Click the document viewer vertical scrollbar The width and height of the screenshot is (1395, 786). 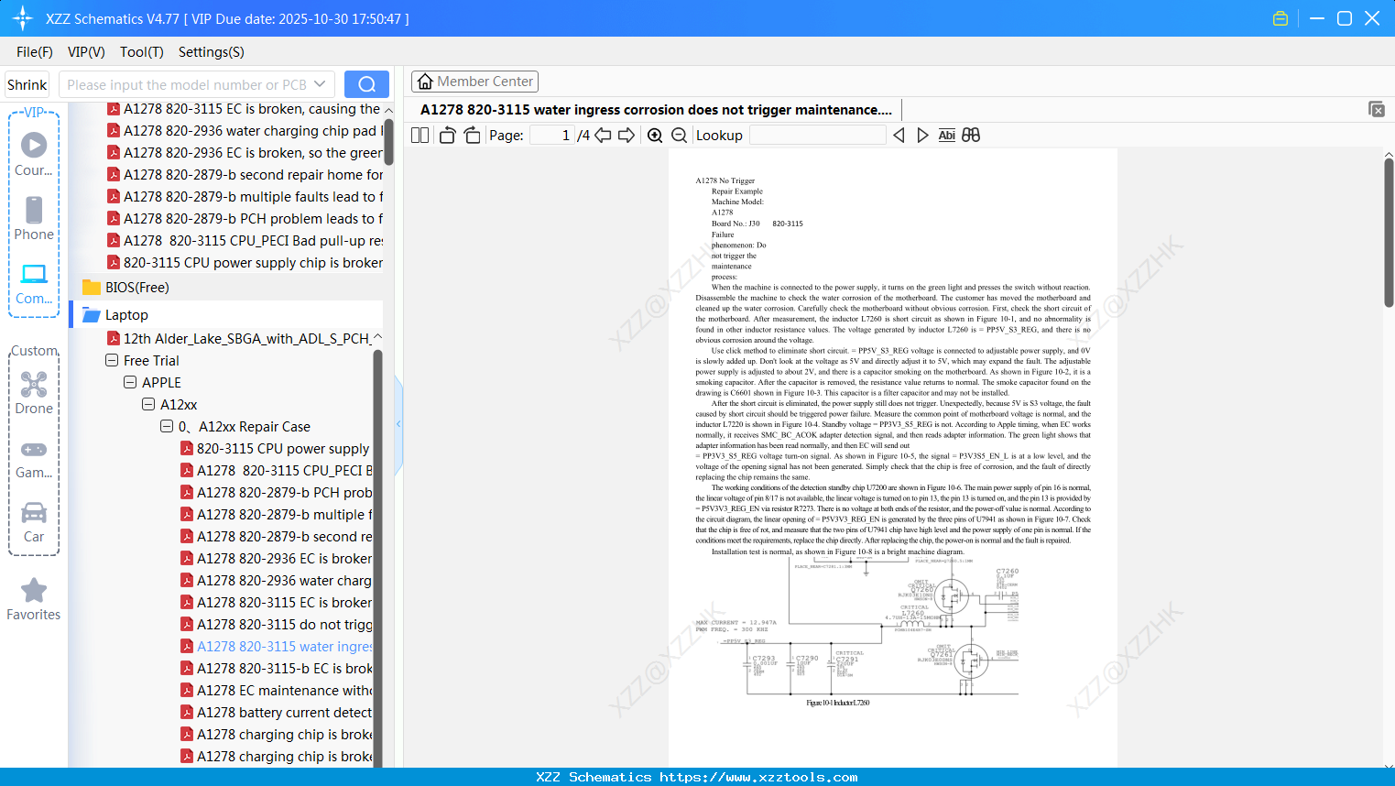coord(1389,233)
